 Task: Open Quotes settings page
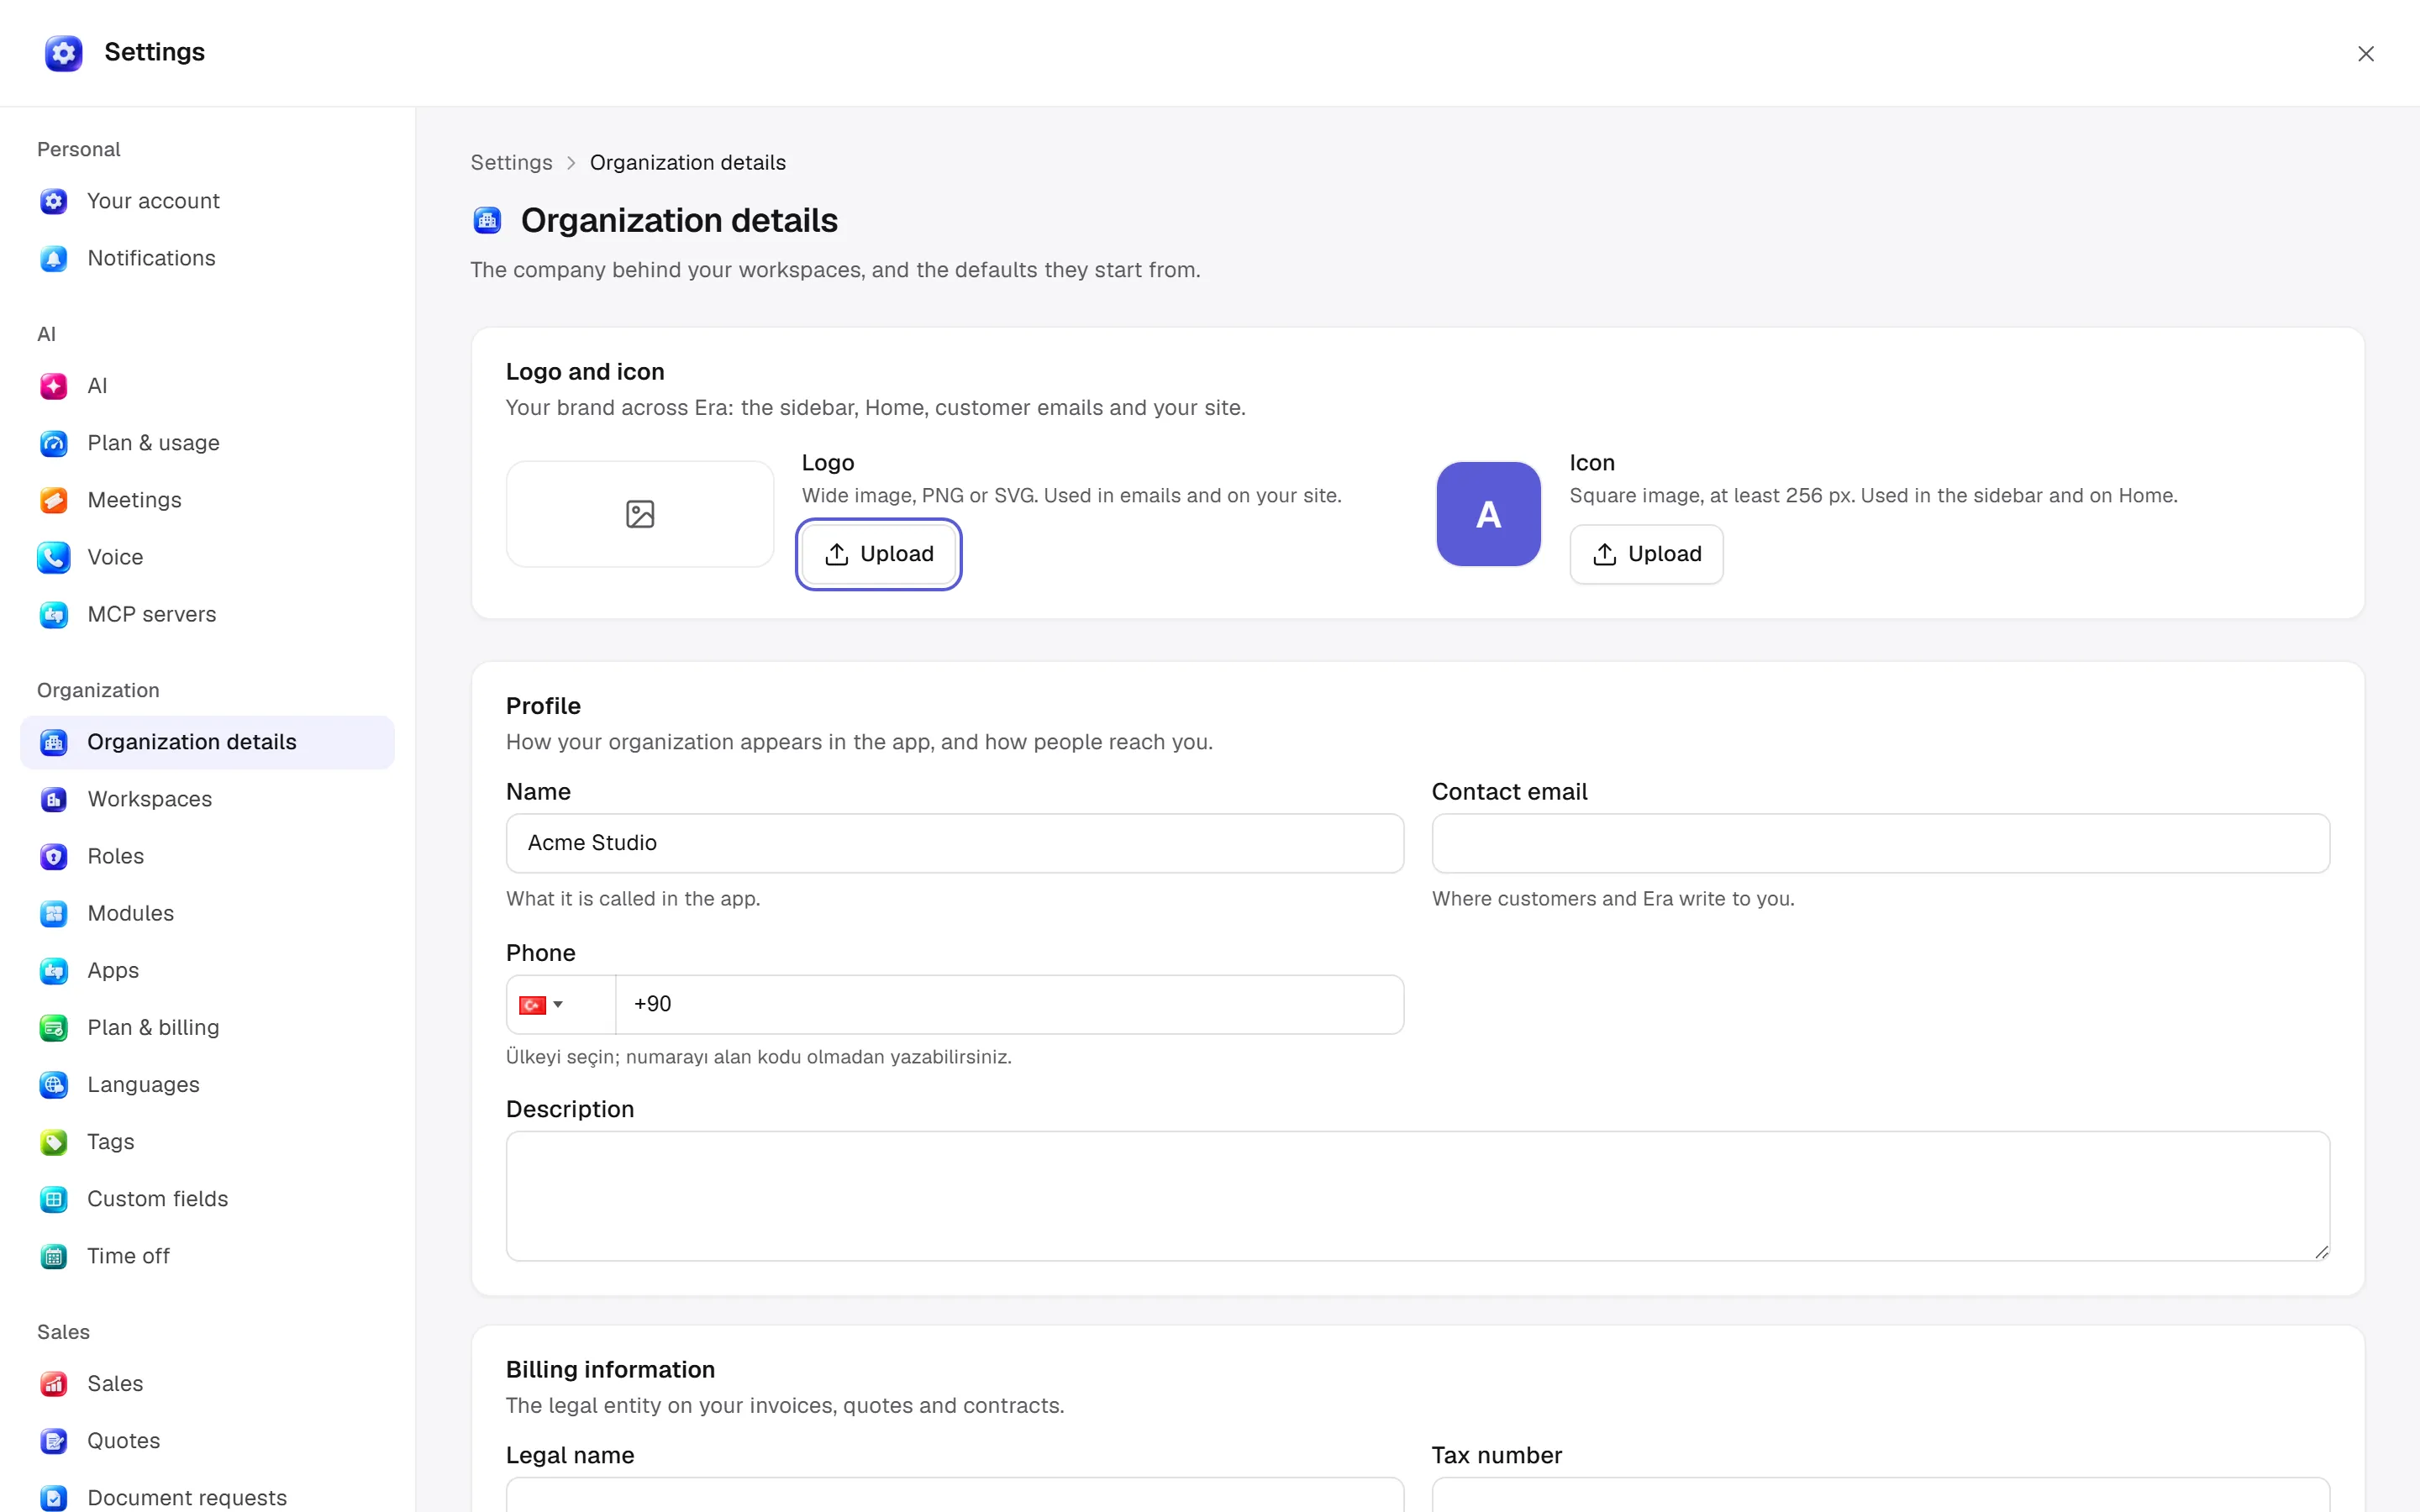[x=207, y=1440]
